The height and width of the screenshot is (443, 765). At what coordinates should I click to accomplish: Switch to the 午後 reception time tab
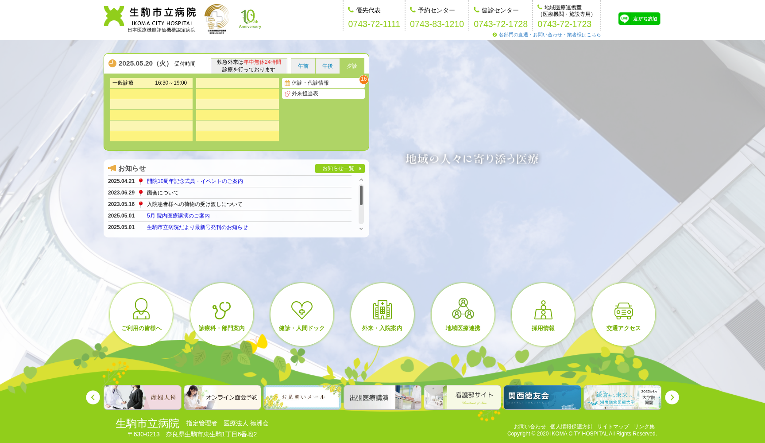coord(328,66)
